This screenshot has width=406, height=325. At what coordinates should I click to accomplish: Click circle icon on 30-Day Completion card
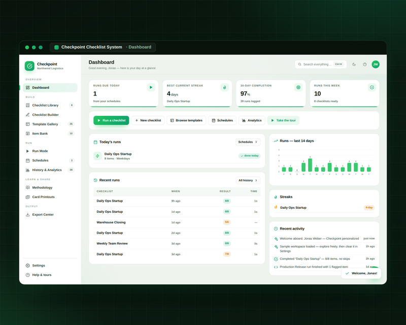tap(298, 87)
